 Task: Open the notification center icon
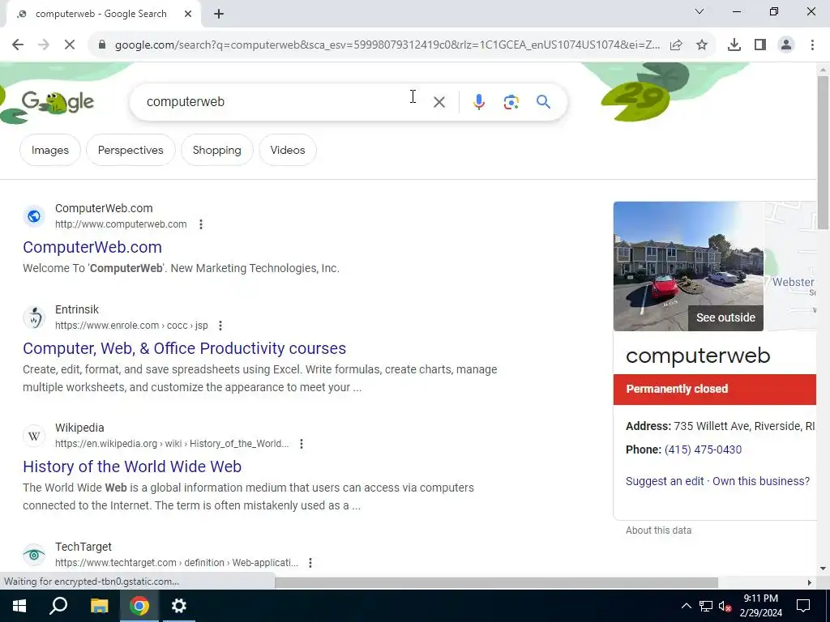[803, 606]
